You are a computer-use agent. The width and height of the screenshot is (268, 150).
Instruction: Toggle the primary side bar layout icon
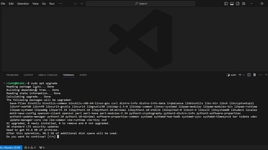(x=226, y=4)
